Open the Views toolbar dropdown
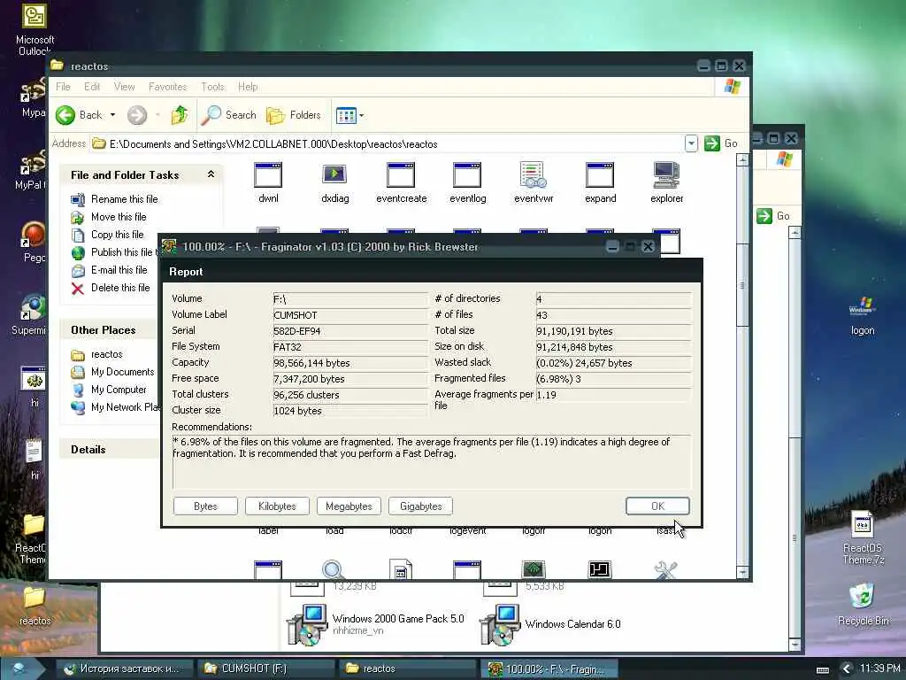906x680 pixels. click(x=349, y=116)
